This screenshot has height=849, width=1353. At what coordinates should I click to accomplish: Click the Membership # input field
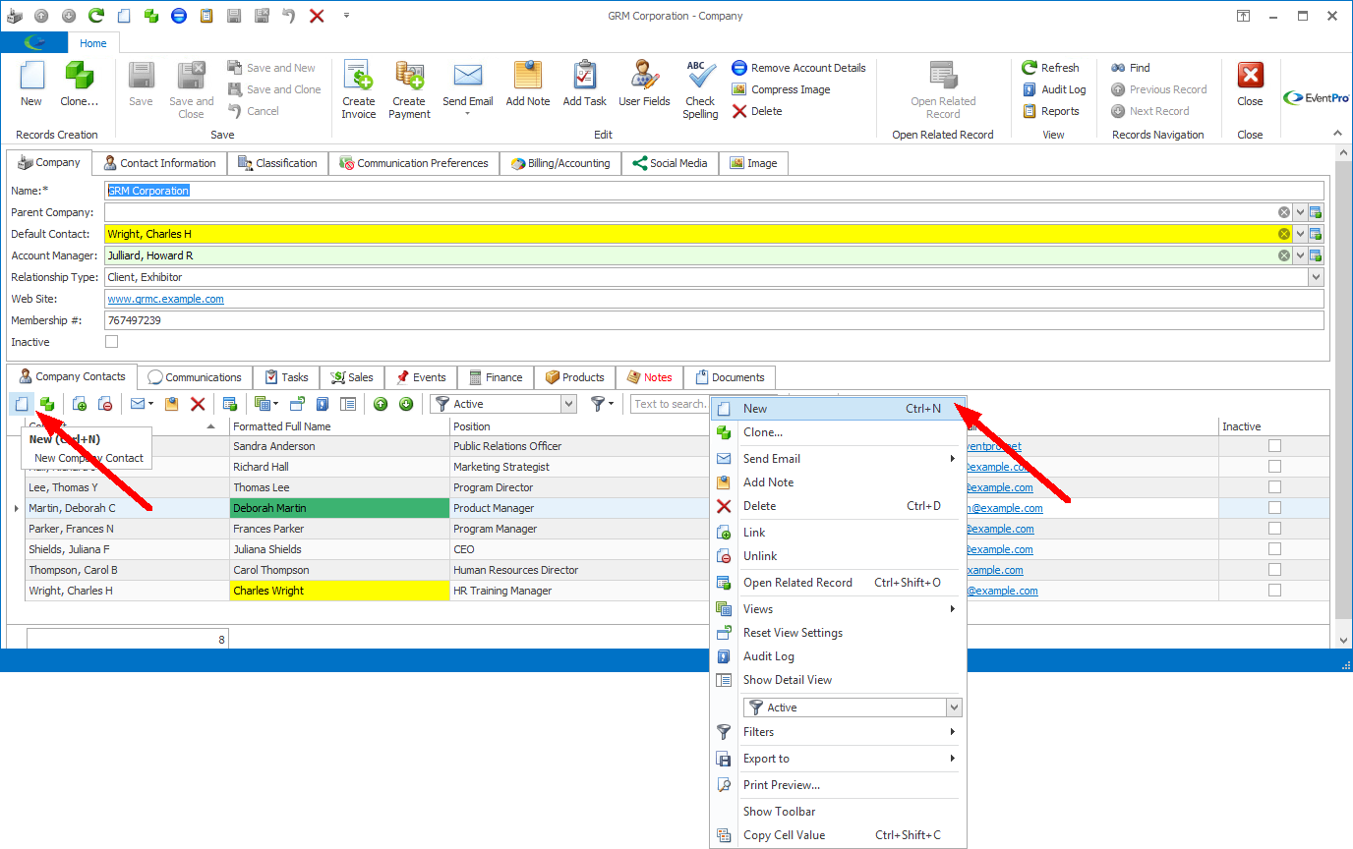(714, 320)
